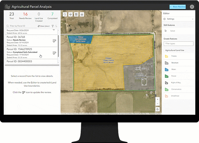199x143 pixels.
Task: Filter by Land Use Created count
Action: [x=39, y=17]
